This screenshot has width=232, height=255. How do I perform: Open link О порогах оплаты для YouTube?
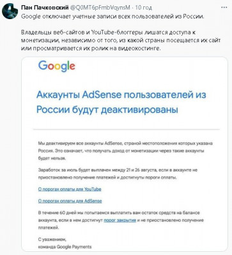point(70,189)
